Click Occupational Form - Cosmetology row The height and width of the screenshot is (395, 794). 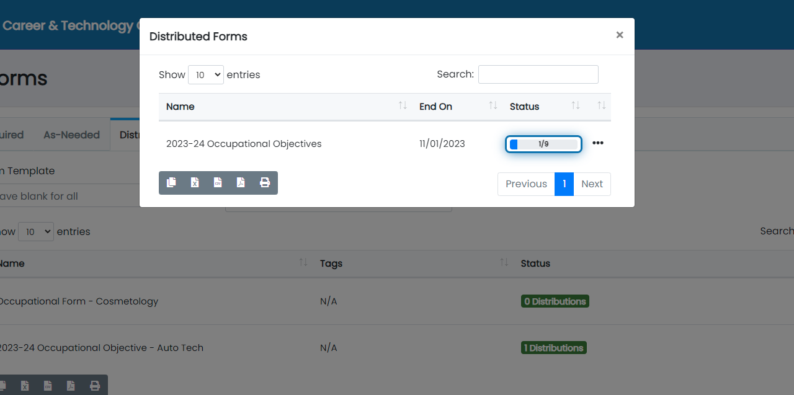click(x=78, y=301)
